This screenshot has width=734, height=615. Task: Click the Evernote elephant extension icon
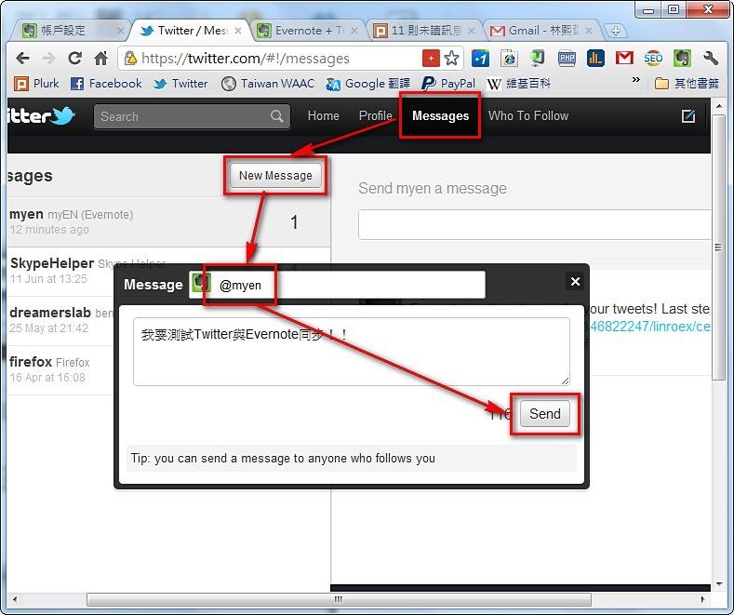tap(682, 58)
